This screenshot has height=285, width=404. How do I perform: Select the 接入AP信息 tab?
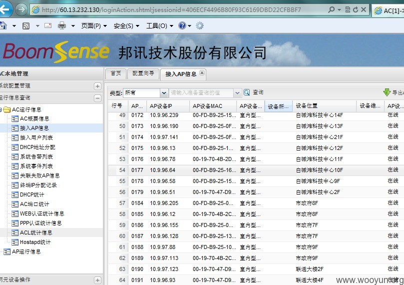pos(181,74)
